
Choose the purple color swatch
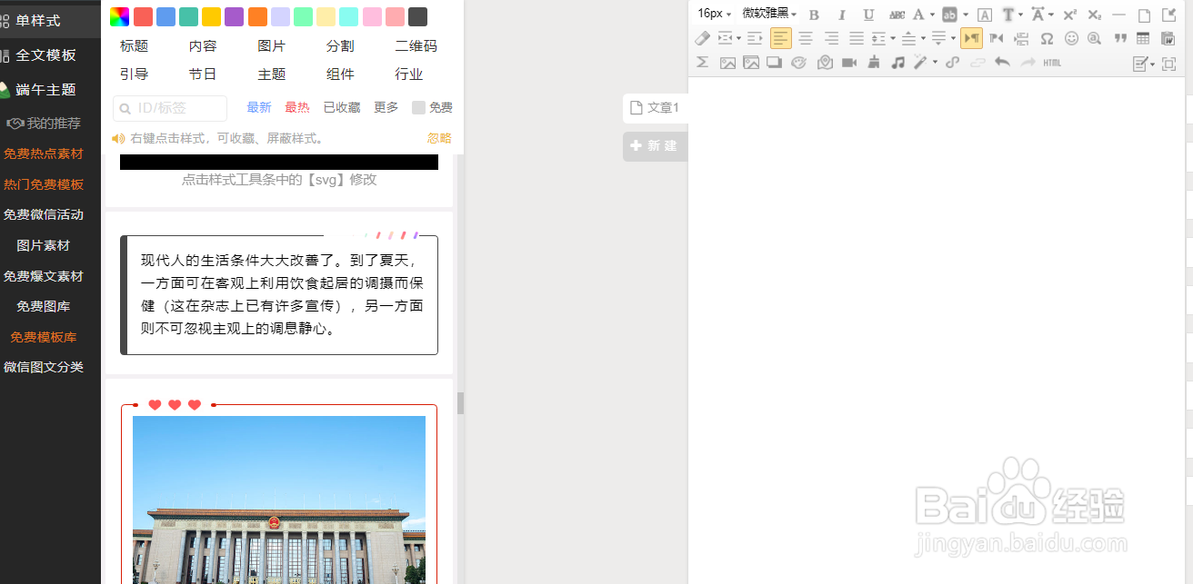pyautogui.click(x=234, y=16)
